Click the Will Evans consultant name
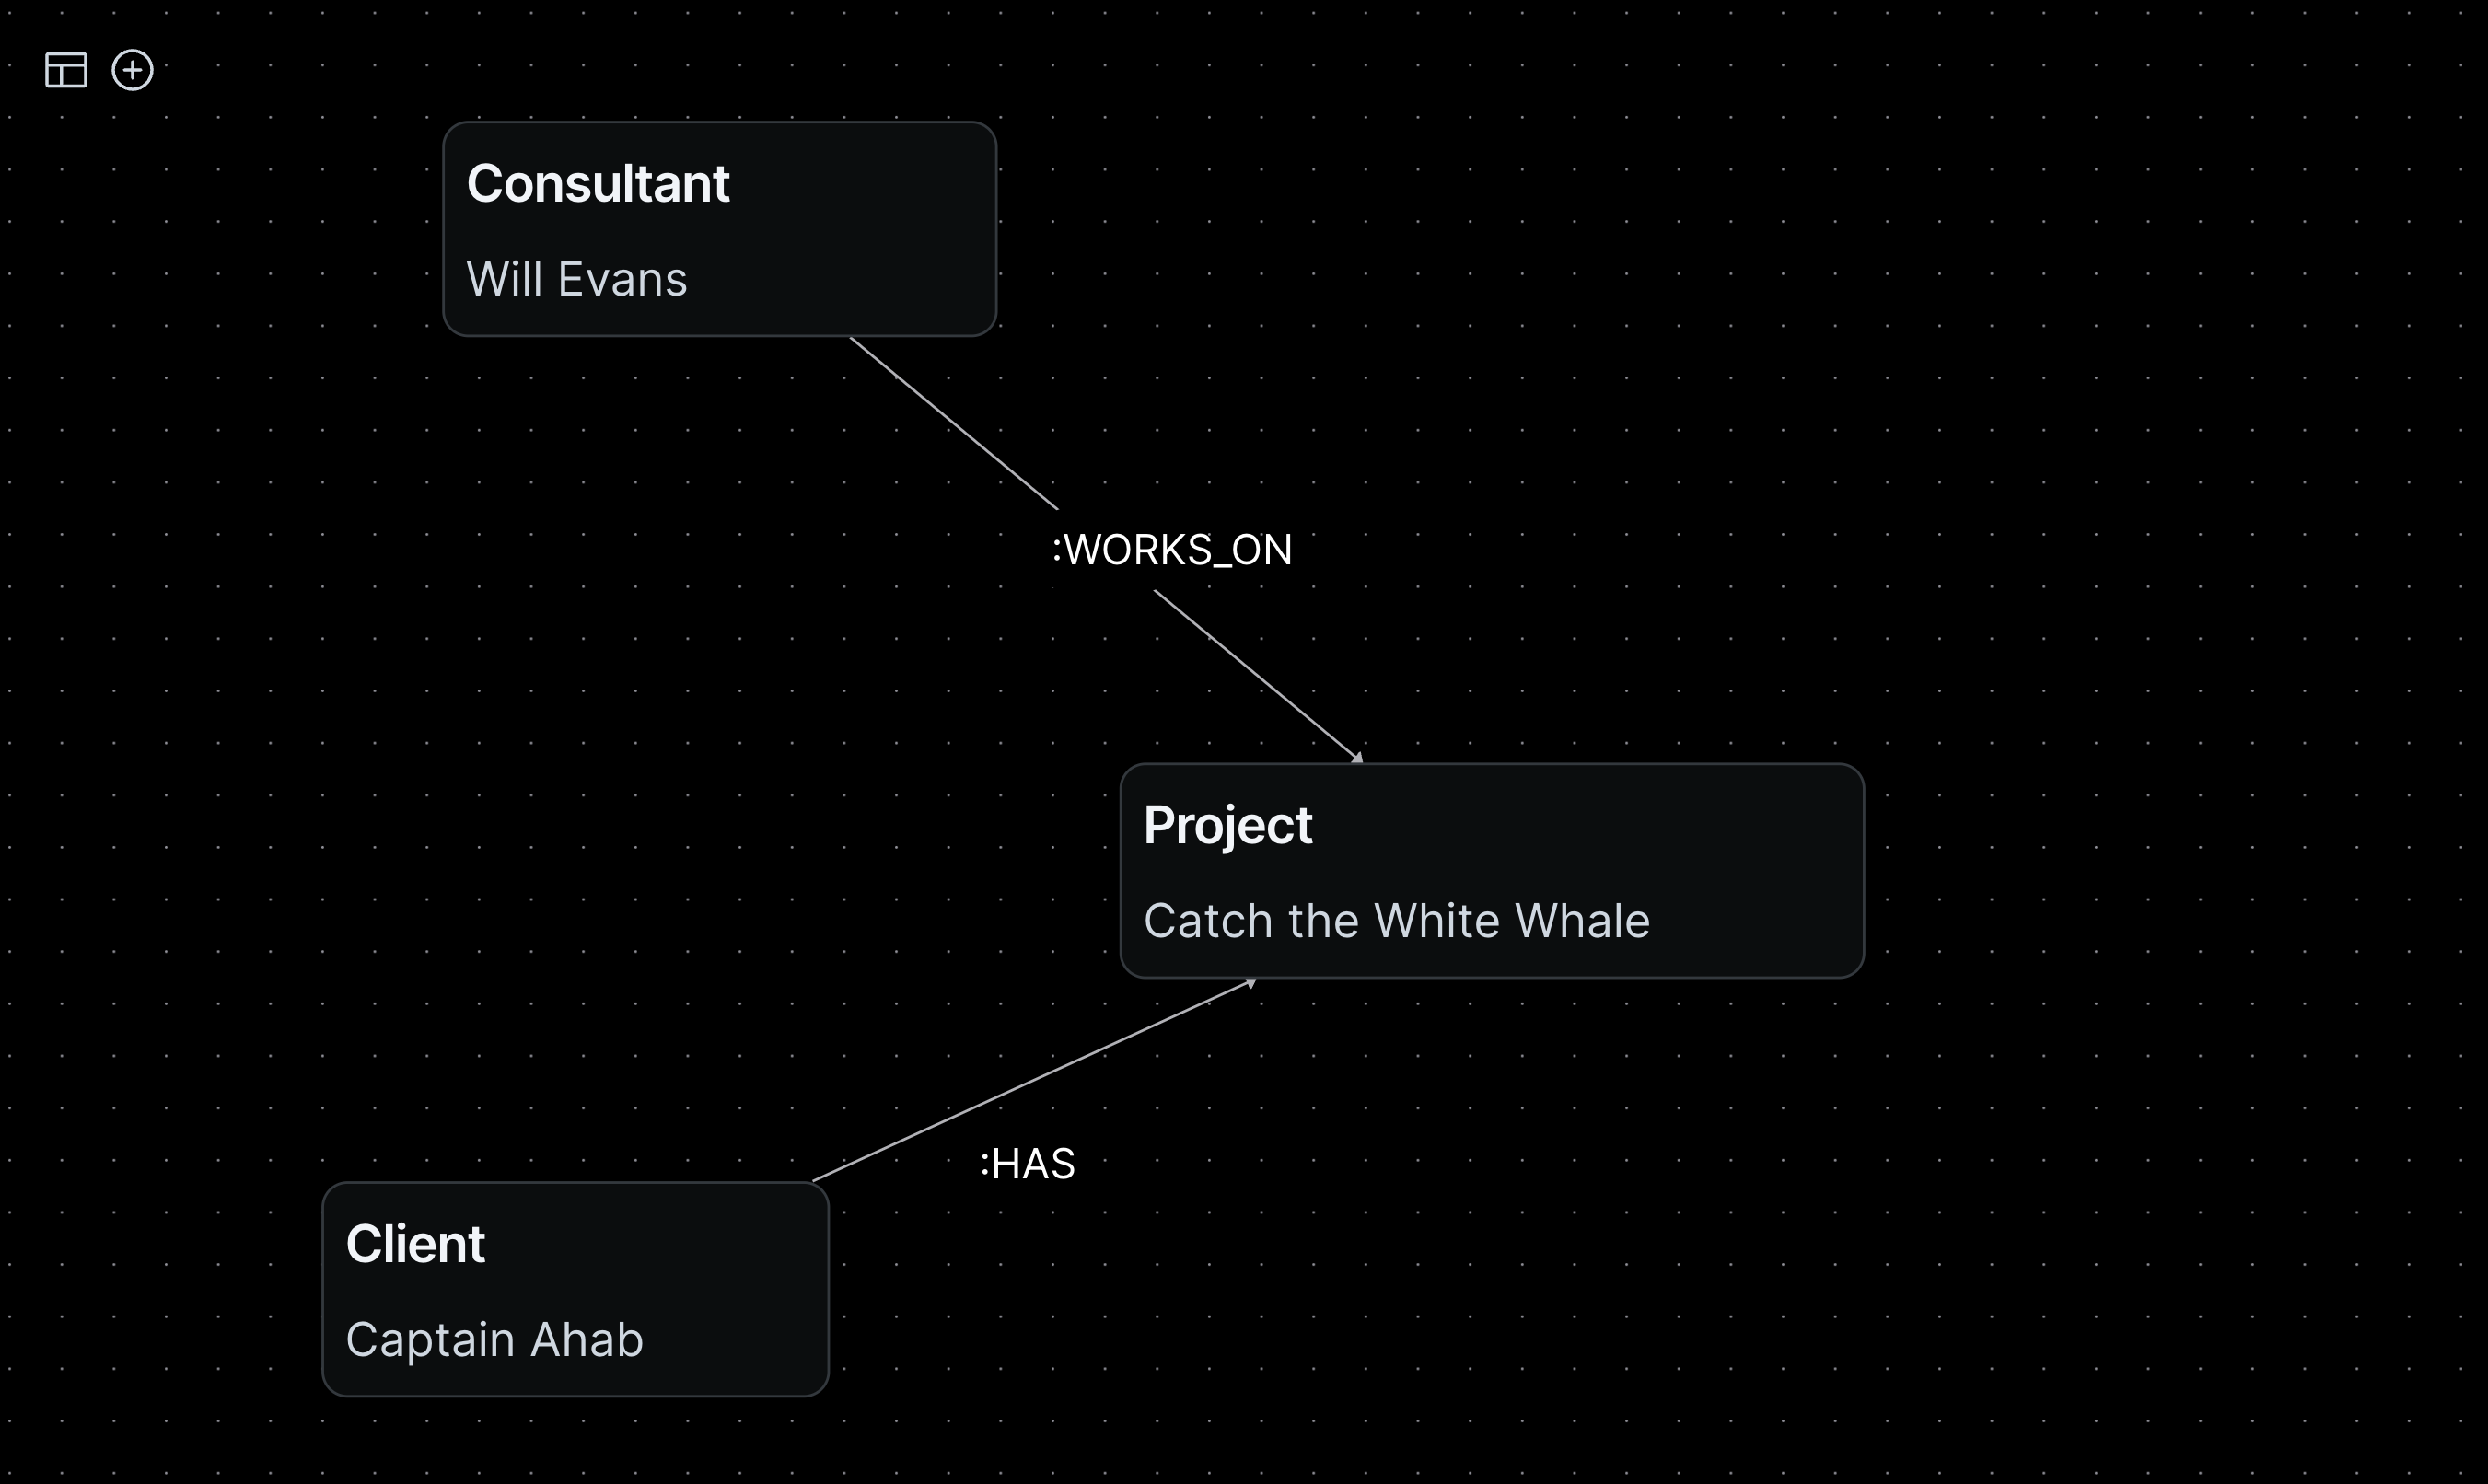Image resolution: width=2488 pixels, height=1484 pixels. point(576,277)
